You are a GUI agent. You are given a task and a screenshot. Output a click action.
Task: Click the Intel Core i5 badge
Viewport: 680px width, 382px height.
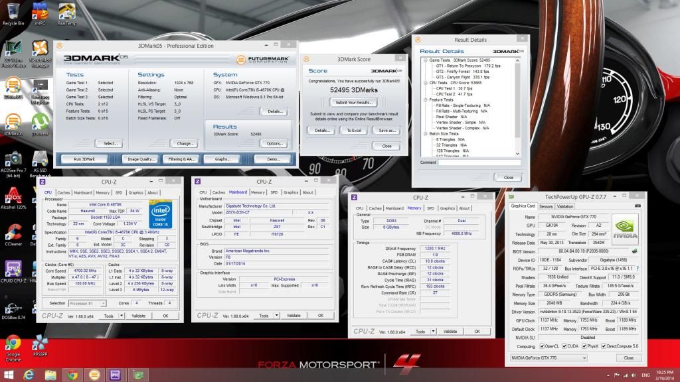point(161,214)
